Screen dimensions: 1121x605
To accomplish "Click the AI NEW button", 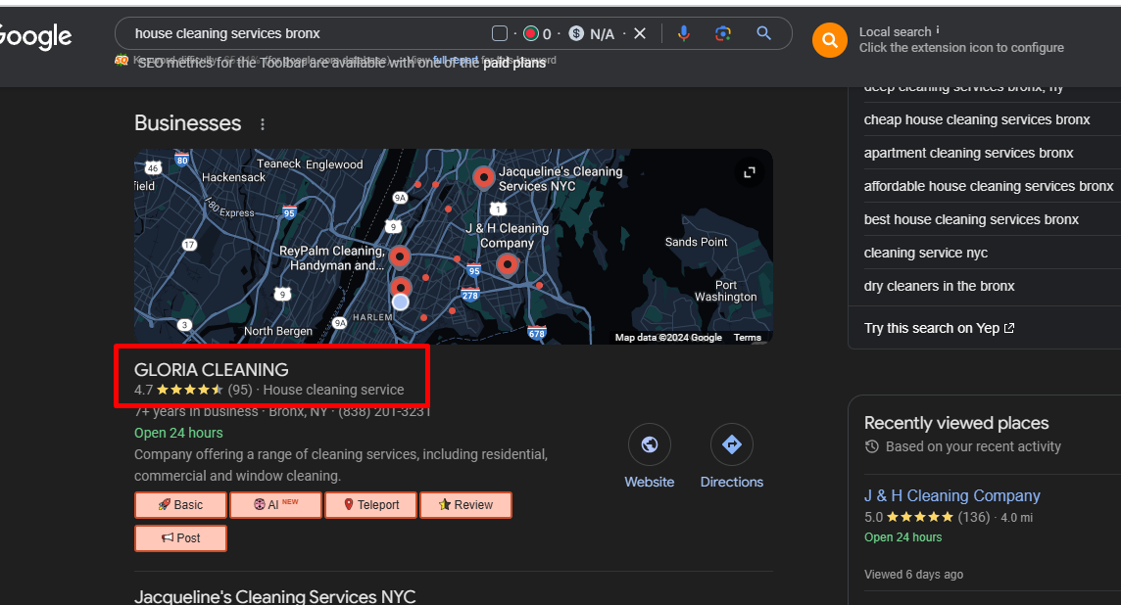I will click(x=275, y=505).
